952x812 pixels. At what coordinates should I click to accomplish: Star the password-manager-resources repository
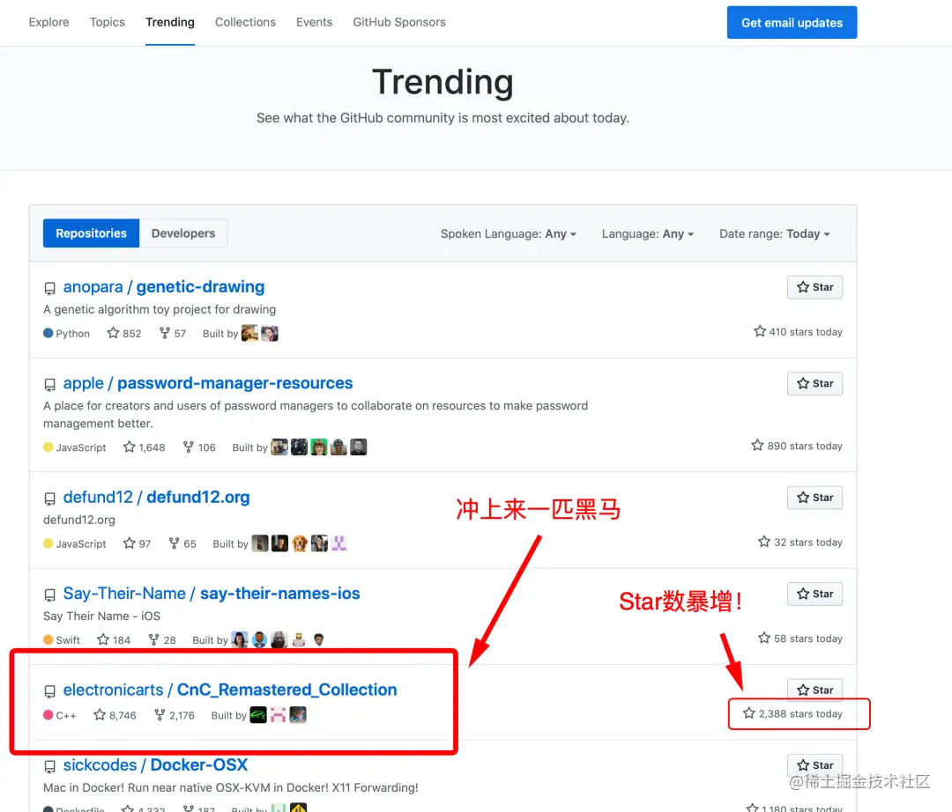814,384
